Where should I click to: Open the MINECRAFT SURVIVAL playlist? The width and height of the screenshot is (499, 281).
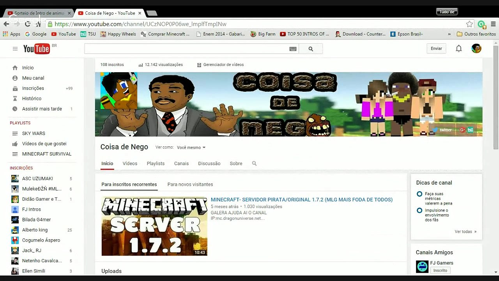[x=47, y=154]
